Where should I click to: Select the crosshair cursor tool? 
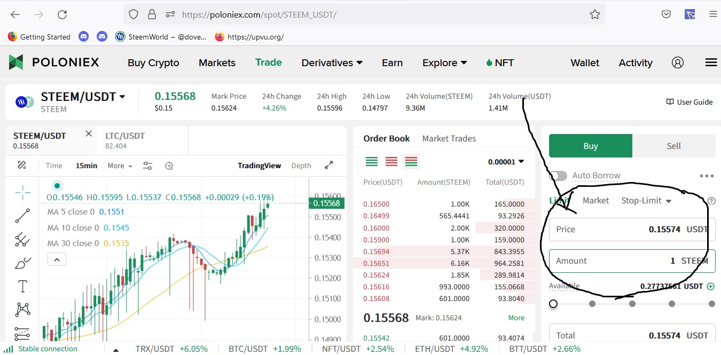[x=22, y=192]
